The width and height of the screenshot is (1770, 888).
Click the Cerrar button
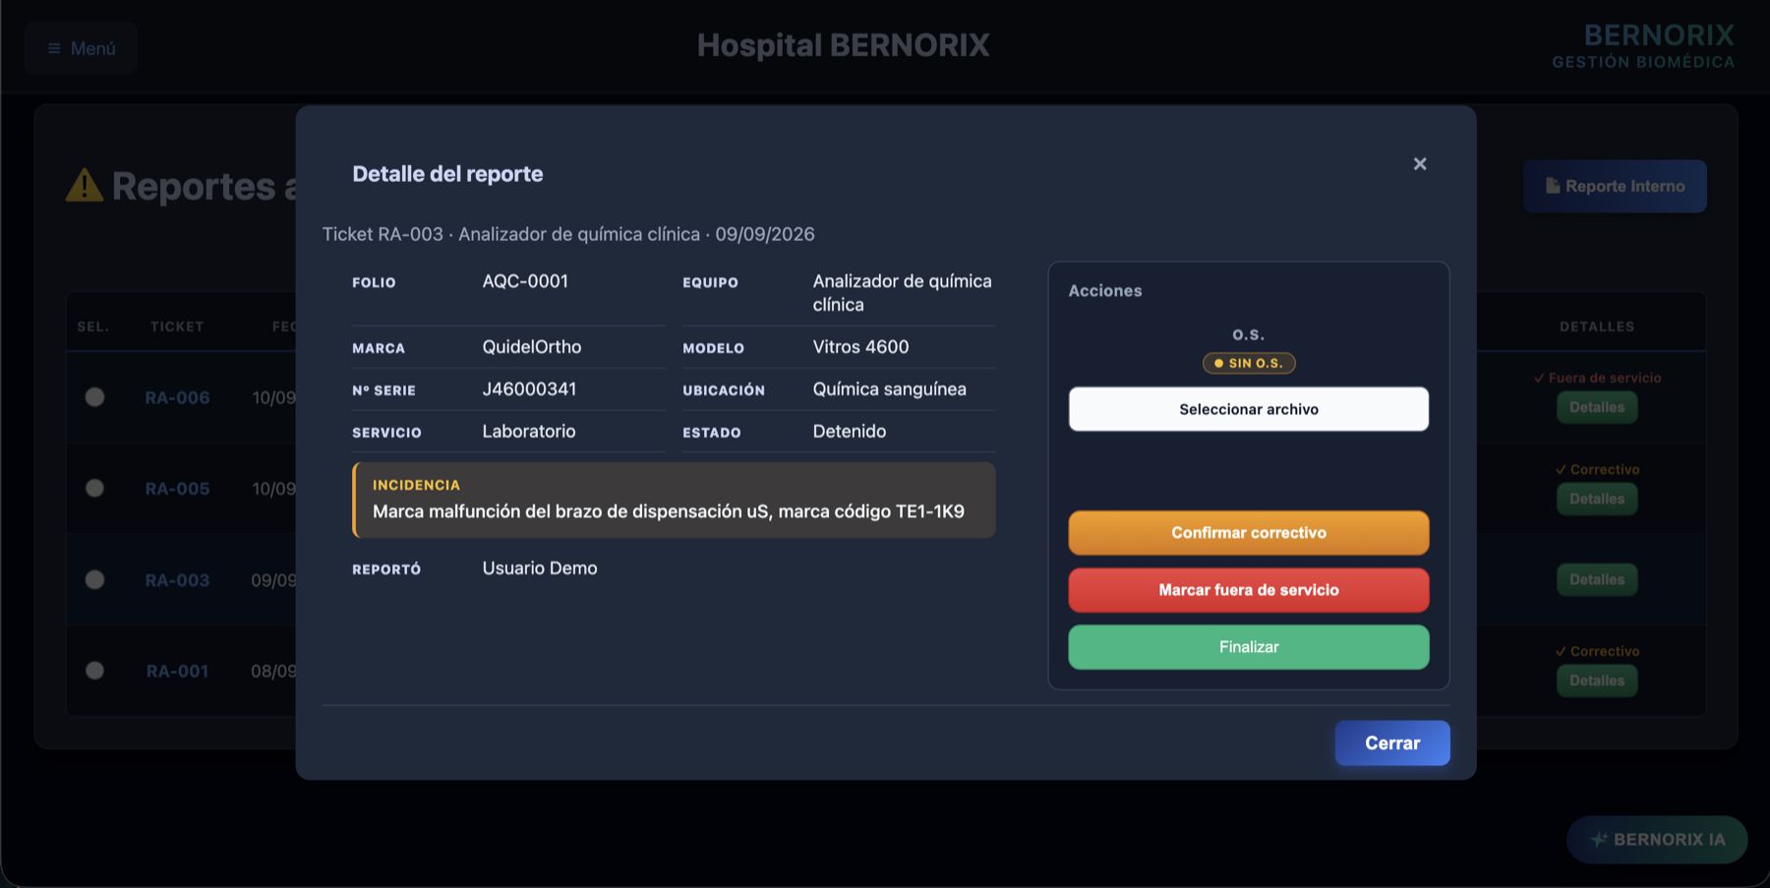point(1392,743)
